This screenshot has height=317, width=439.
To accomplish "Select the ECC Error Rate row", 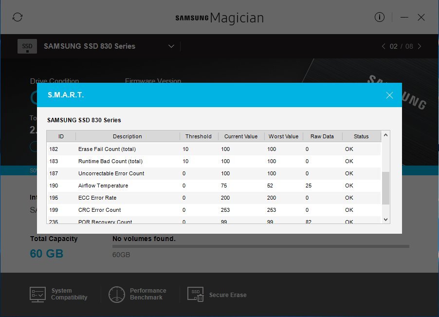I will click(x=214, y=198).
